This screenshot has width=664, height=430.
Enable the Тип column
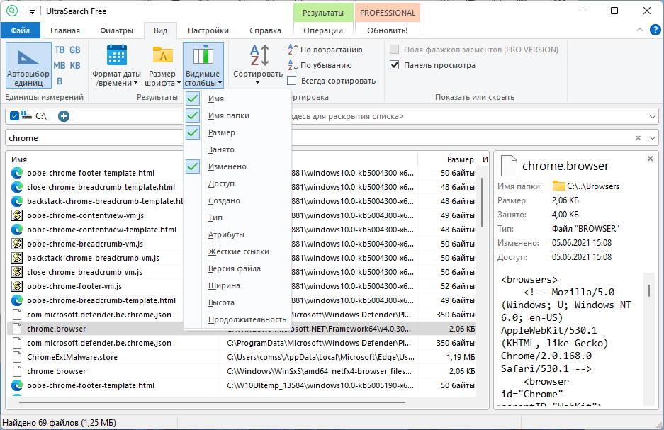point(237,217)
